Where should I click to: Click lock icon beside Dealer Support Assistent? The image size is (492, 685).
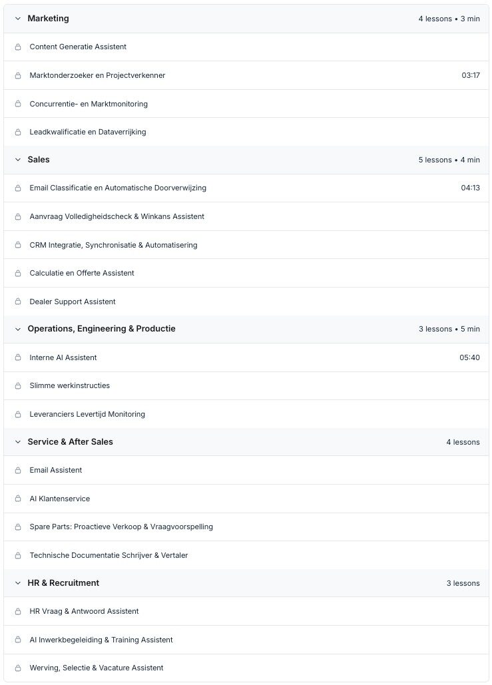tap(18, 302)
